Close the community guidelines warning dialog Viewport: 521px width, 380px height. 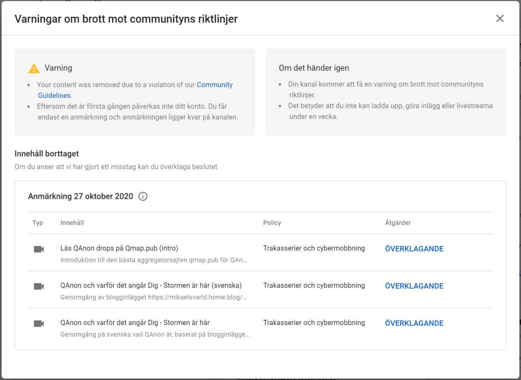(500, 19)
